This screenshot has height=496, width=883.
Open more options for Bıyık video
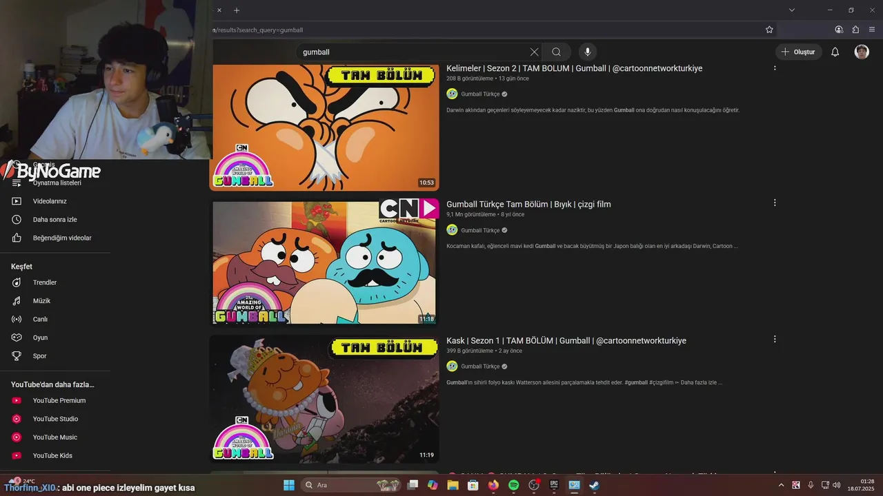coord(775,203)
